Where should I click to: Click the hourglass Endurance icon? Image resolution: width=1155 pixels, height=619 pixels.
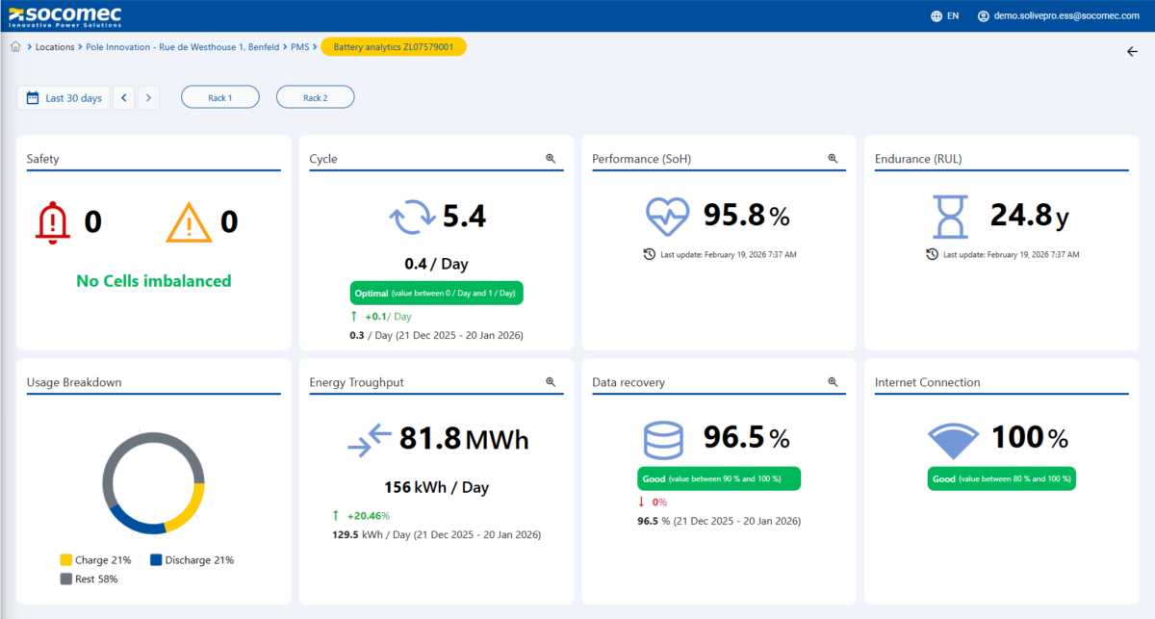(x=951, y=218)
